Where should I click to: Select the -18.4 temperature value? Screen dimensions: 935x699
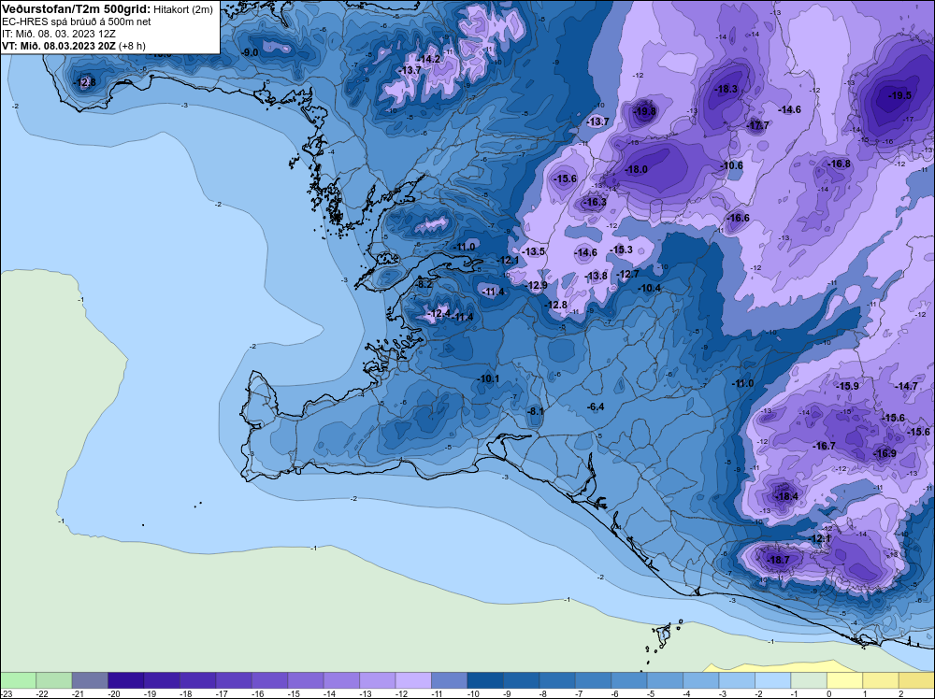point(786,496)
